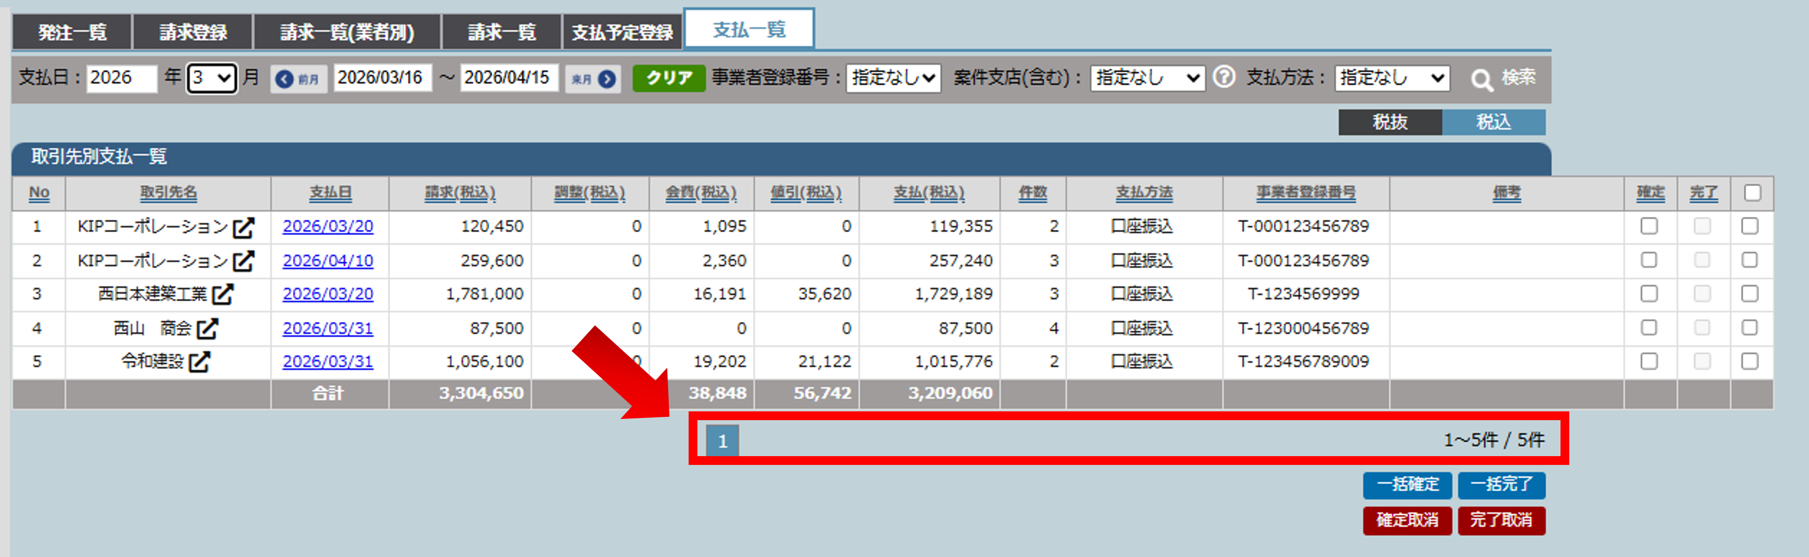Image resolution: width=1809 pixels, height=557 pixels.
Task: Click external link icon in row 2 KIPコーポレーション
Action: click(243, 261)
